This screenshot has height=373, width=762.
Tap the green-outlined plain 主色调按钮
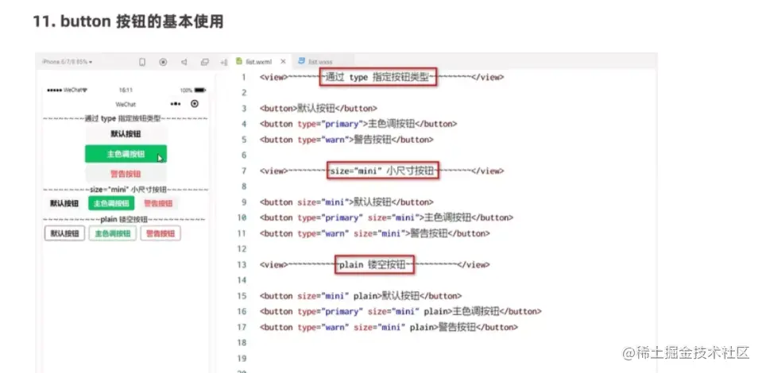(x=113, y=233)
